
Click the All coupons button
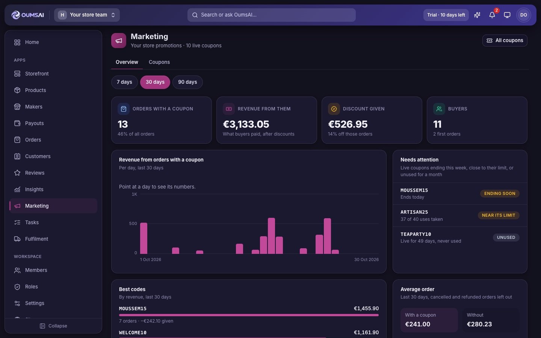[505, 41]
